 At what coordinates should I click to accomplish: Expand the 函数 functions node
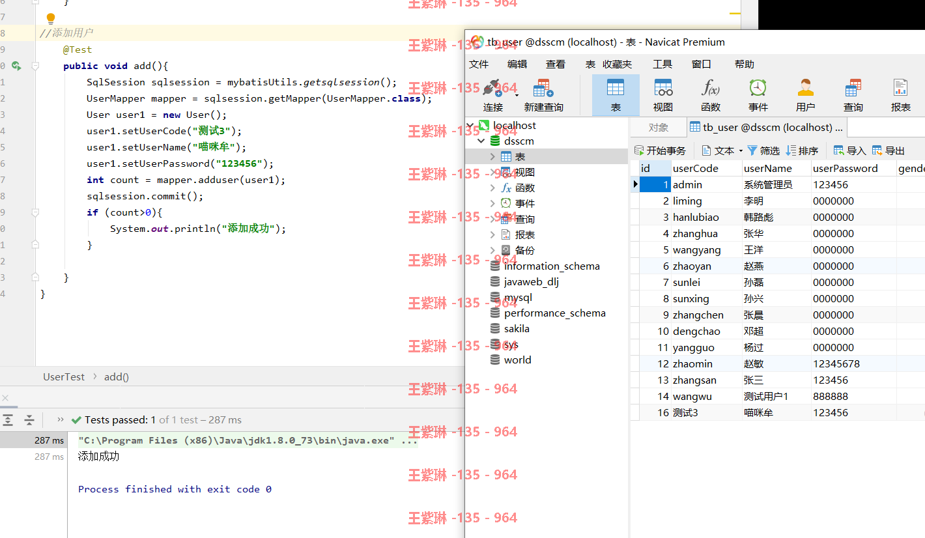click(x=493, y=188)
